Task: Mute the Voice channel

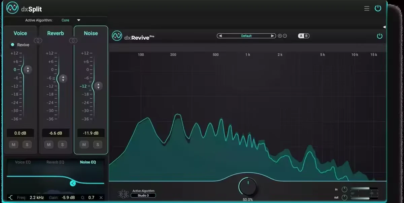Action: coord(13,145)
